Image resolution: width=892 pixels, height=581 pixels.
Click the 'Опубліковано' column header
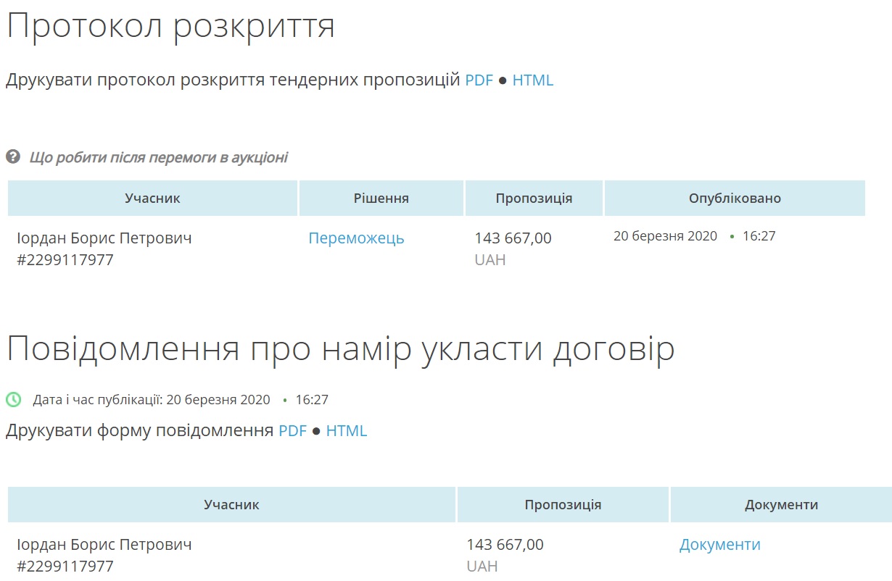click(735, 198)
